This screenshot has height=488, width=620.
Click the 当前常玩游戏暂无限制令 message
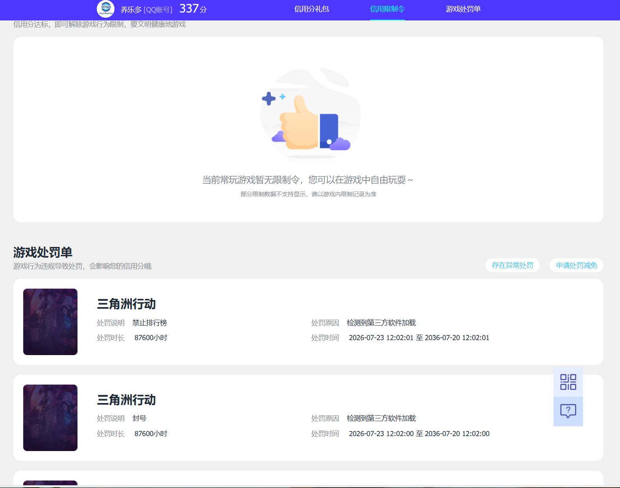(x=308, y=180)
